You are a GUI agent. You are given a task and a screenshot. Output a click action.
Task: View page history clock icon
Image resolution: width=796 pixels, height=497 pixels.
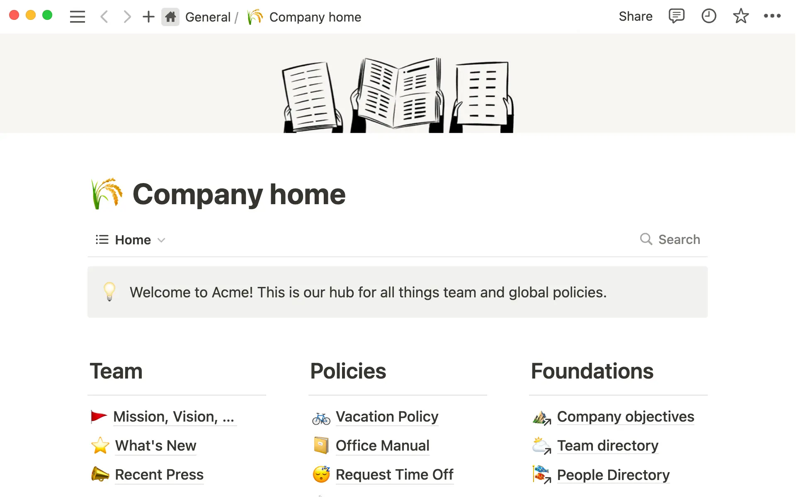pos(709,16)
